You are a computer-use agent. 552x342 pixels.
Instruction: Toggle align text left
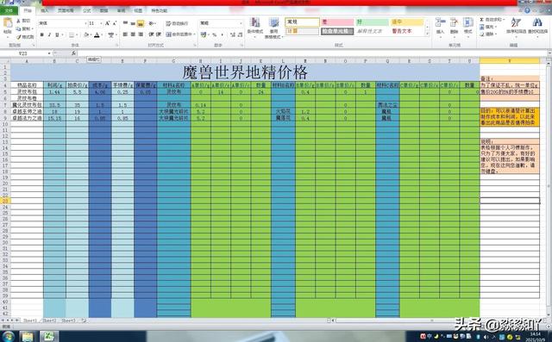pyautogui.click(x=125, y=34)
